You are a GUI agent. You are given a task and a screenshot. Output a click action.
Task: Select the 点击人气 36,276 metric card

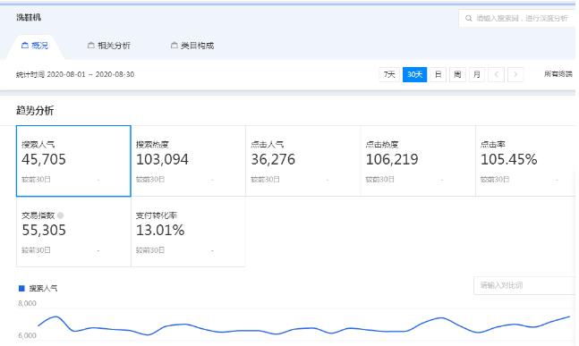click(x=303, y=161)
